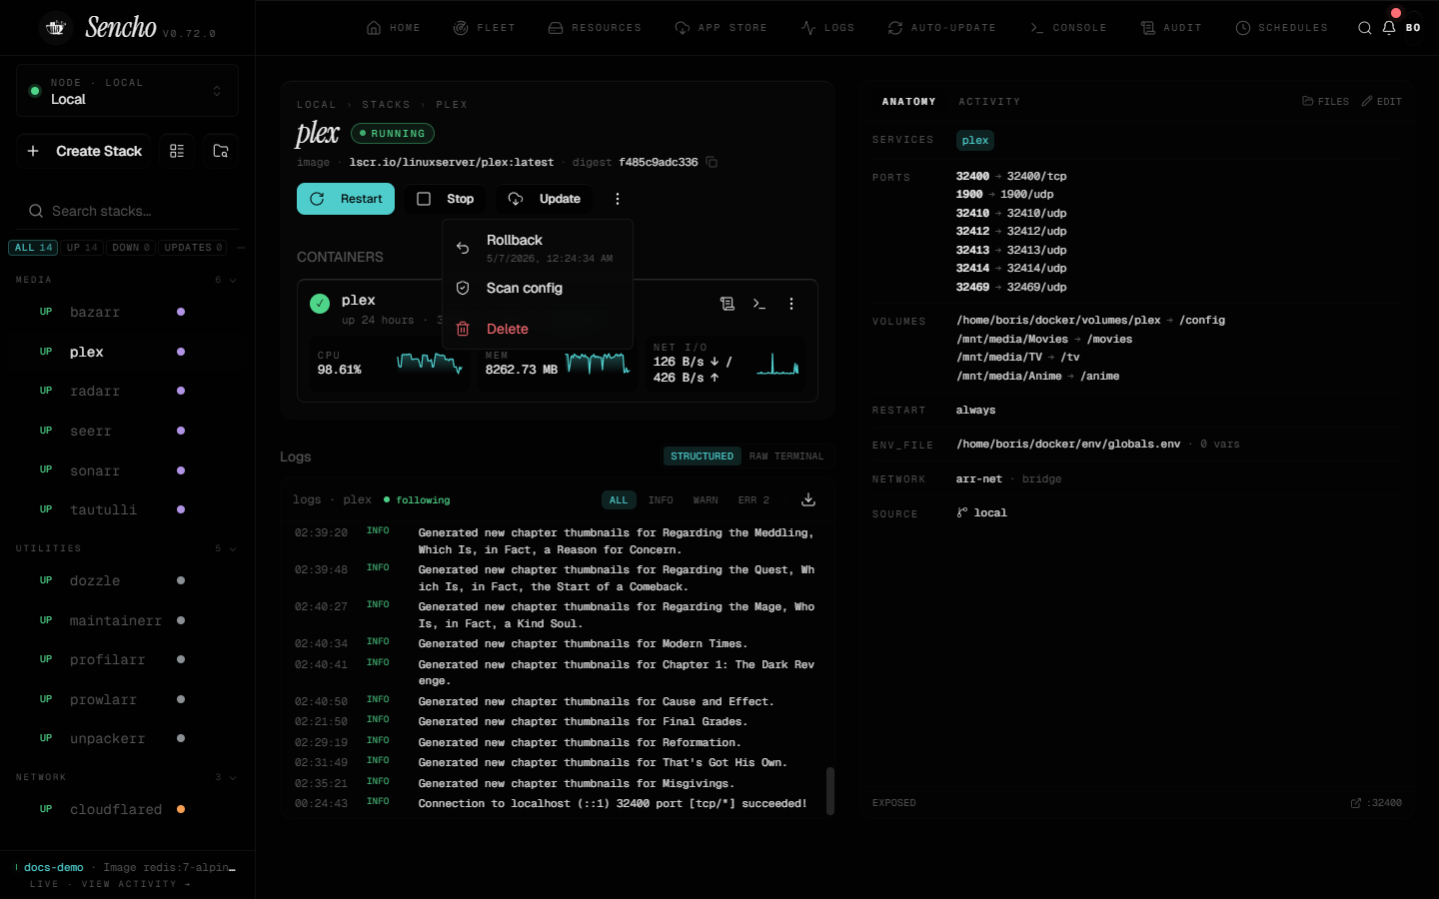Open SCHEDULES navigation item

point(1281,28)
